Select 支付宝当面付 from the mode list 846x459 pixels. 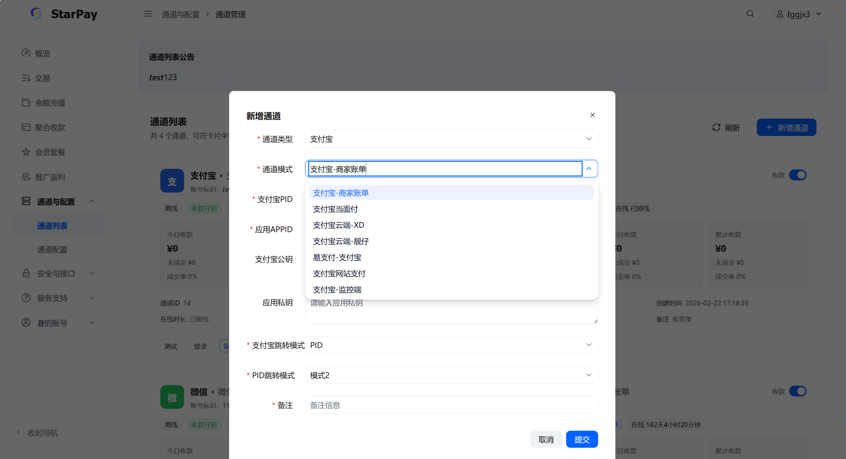tap(451, 209)
